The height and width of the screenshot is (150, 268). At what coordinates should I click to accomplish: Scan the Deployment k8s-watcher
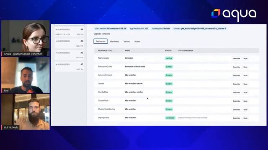click(245, 118)
